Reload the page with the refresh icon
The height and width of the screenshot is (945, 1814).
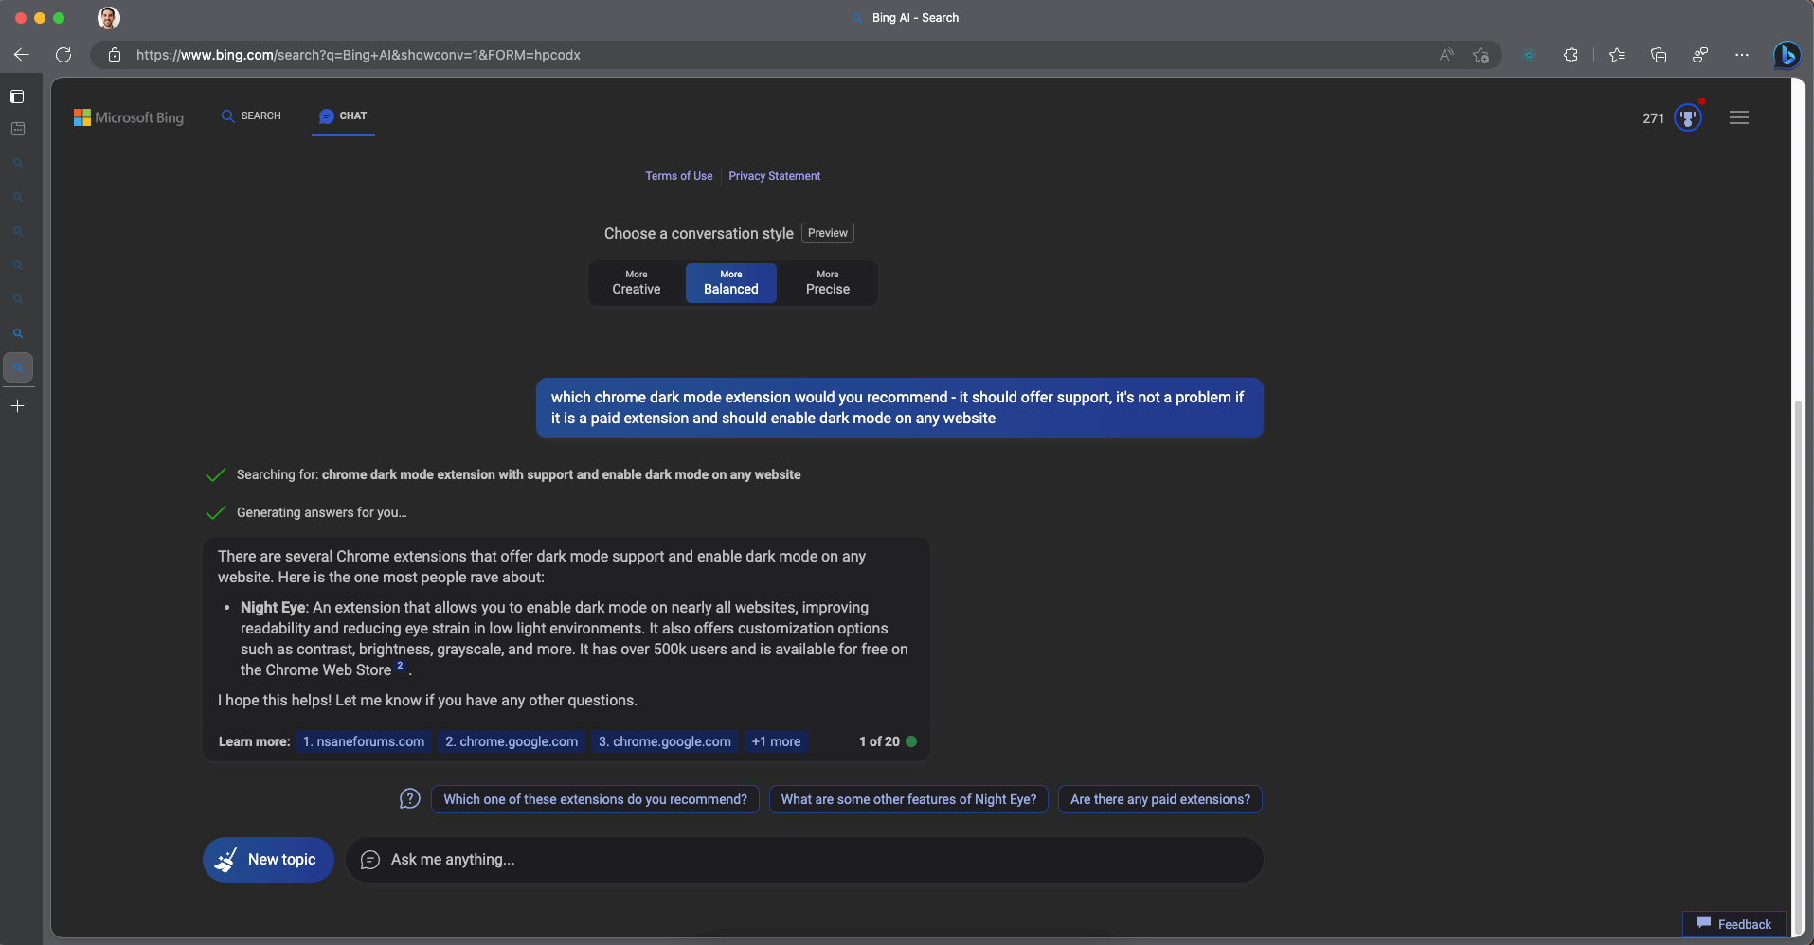63,55
